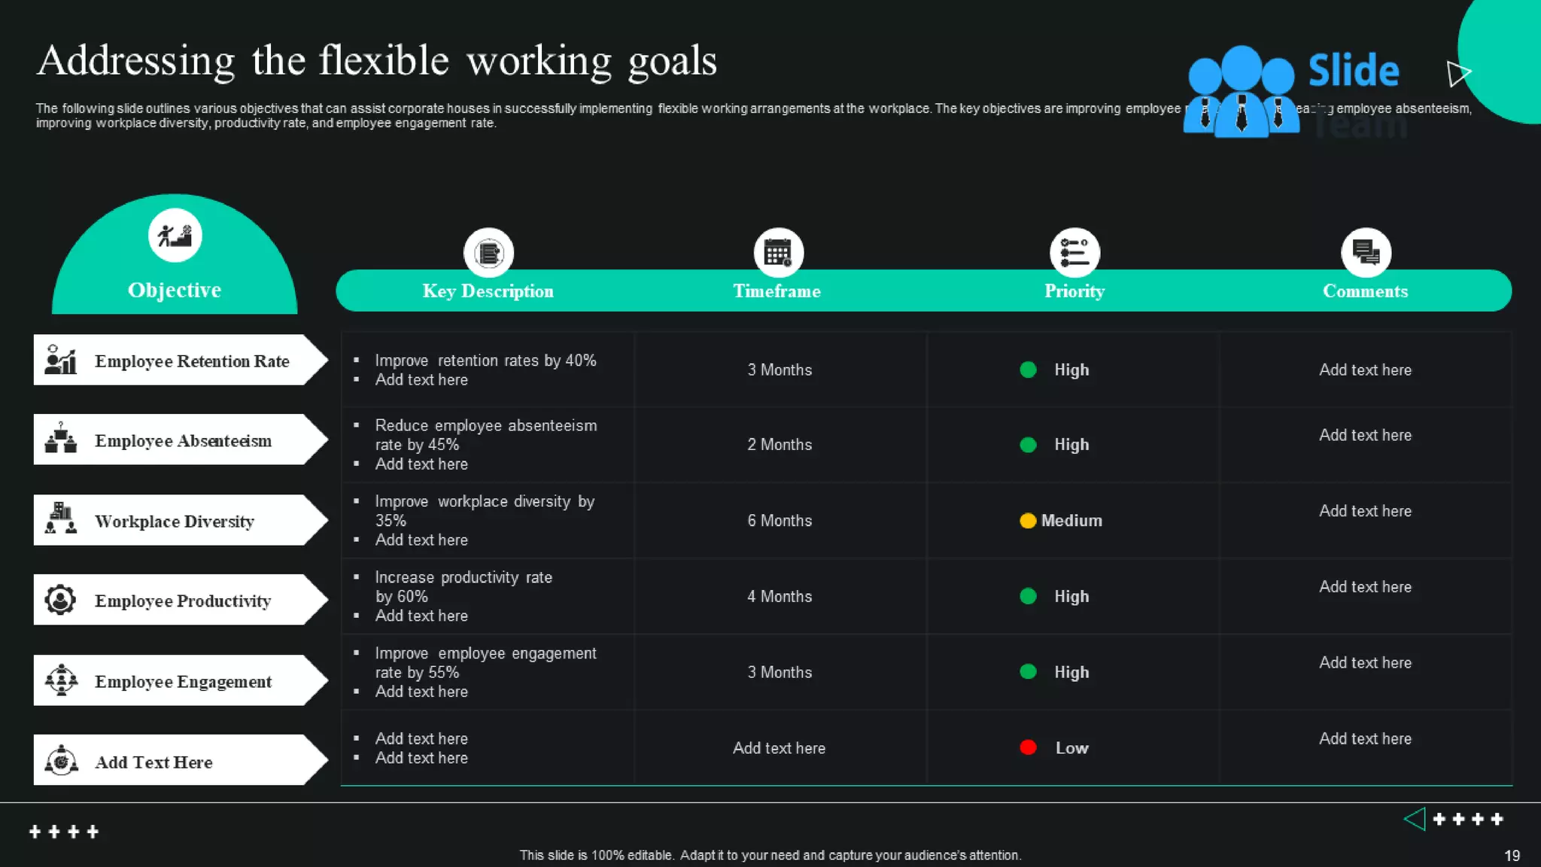Click the Objective stairs icon
Image resolution: width=1541 pixels, height=867 pixels.
coord(175,236)
